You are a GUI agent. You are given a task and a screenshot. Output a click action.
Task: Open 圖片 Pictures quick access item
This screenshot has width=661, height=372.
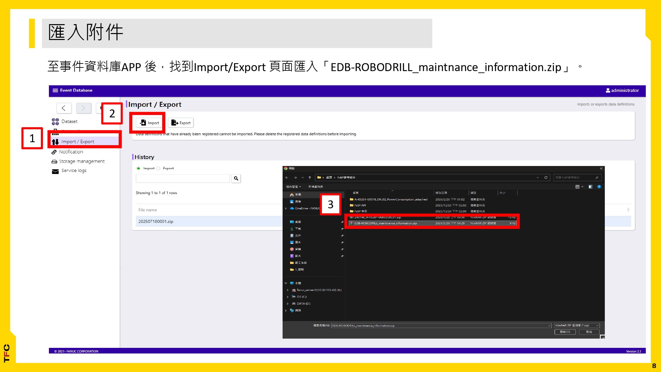coord(296,242)
